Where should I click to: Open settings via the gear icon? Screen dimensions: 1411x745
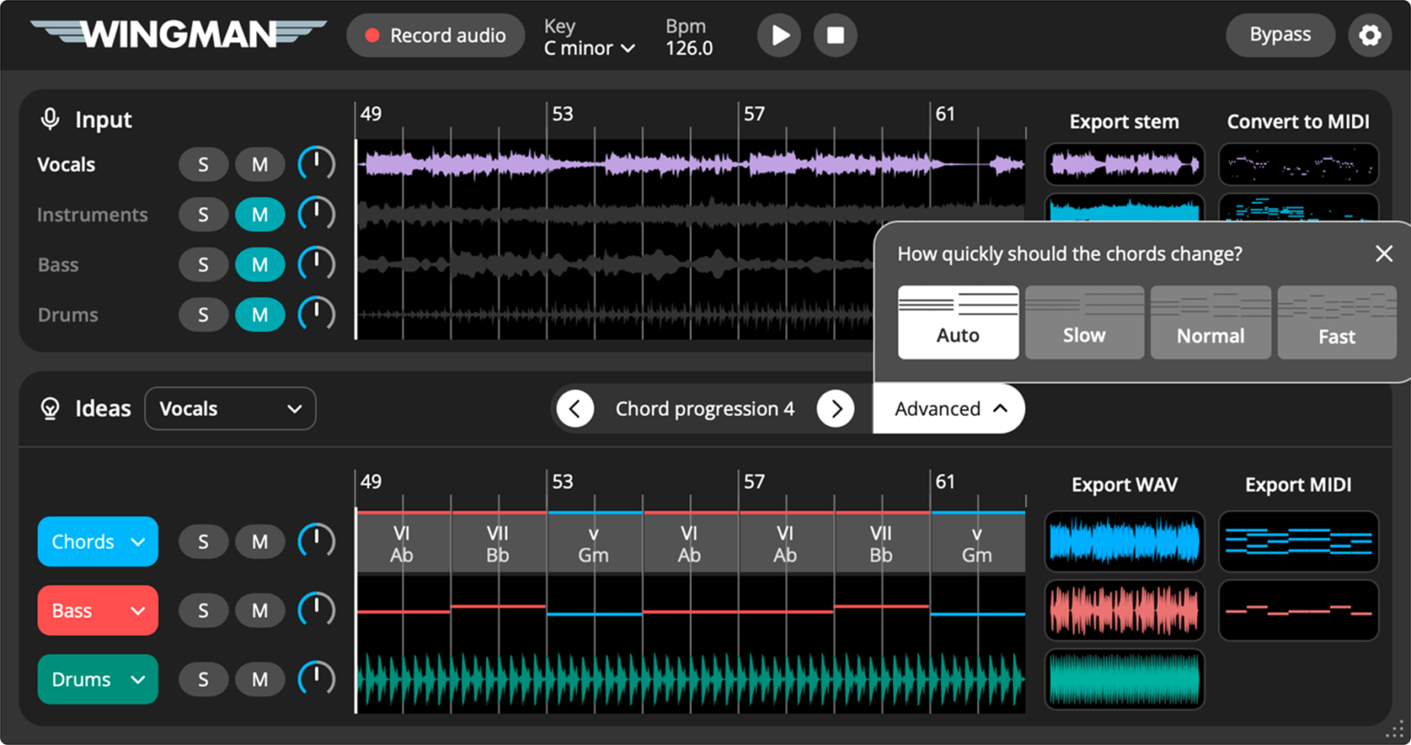point(1370,36)
